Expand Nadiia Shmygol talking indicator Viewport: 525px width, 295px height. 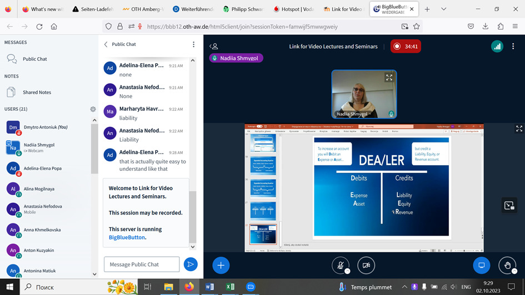(236, 58)
